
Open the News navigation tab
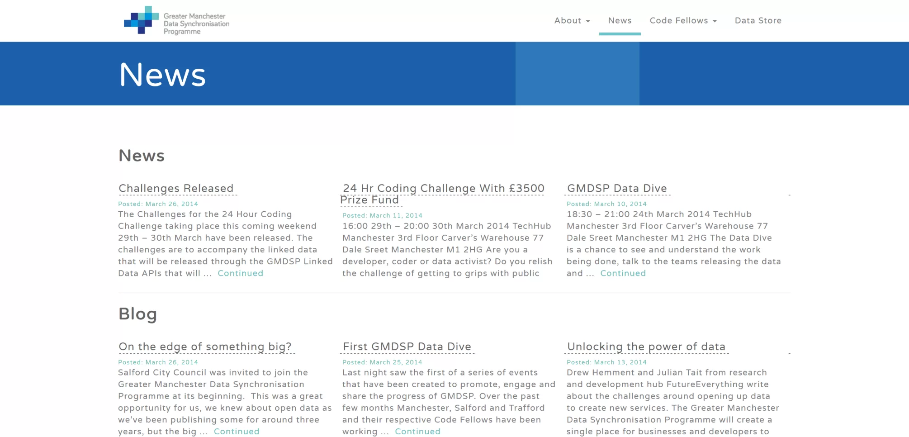[x=620, y=21]
